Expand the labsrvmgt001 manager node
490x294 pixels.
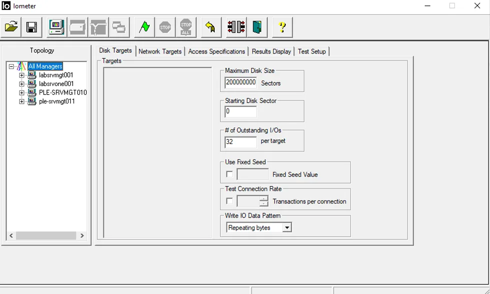tap(22, 75)
